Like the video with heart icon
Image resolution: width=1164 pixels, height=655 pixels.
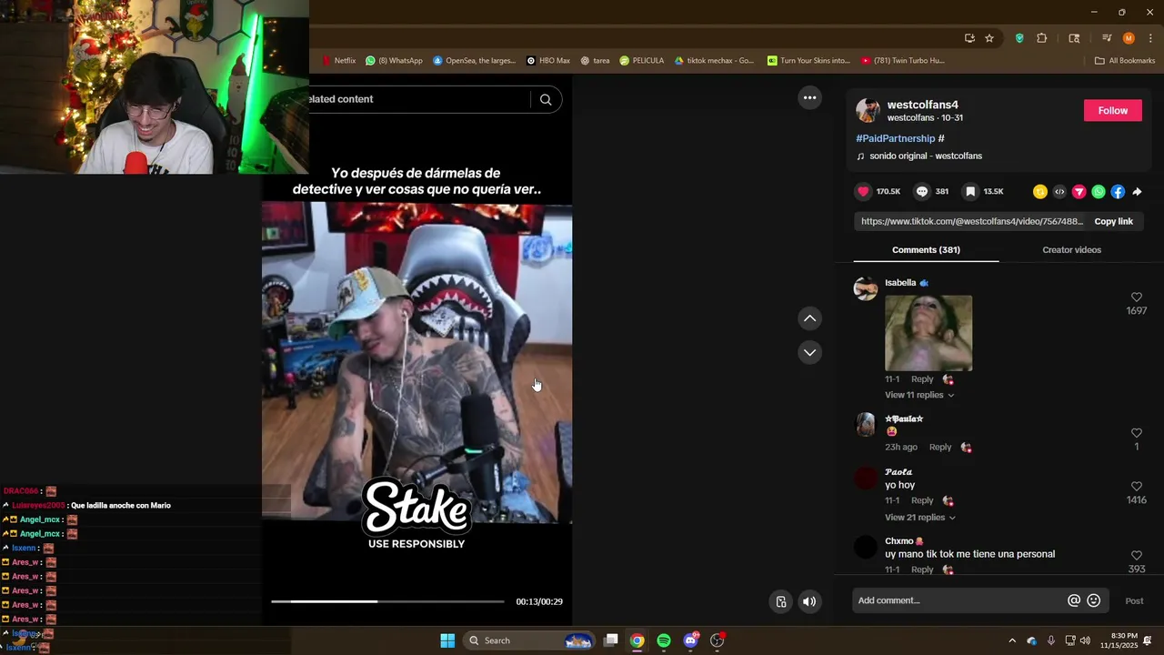863,192
